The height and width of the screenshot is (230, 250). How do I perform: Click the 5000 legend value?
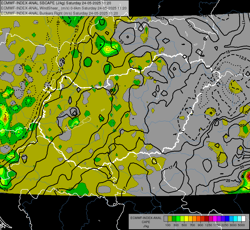[241, 225]
